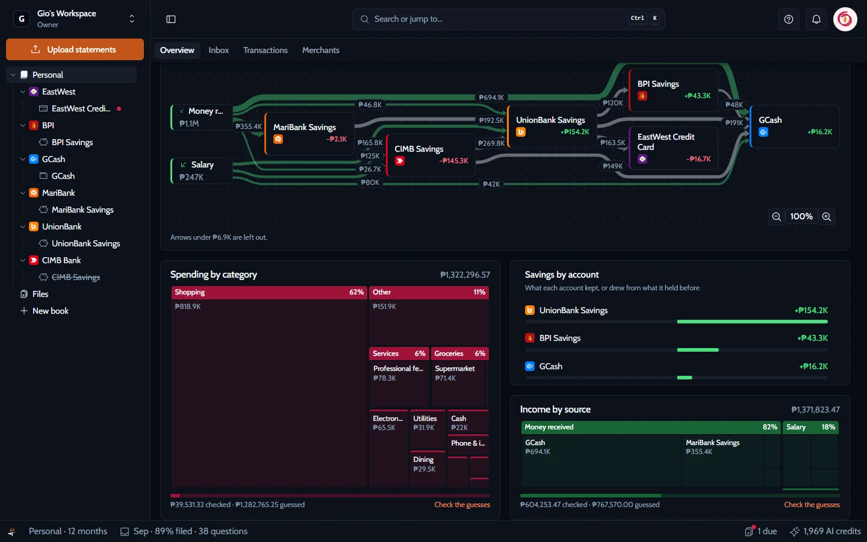Screen dimensions: 867x542
Task: Open Gio's Workspace switcher dropdown
Action: pyautogui.click(x=132, y=19)
